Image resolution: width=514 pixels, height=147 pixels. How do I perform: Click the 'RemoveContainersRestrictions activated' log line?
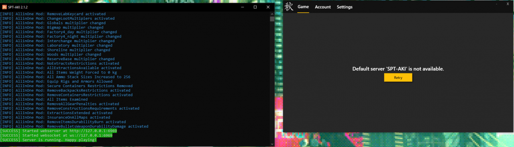coord(66,95)
